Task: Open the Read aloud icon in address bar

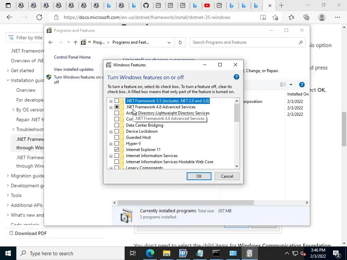Action: 263,17
